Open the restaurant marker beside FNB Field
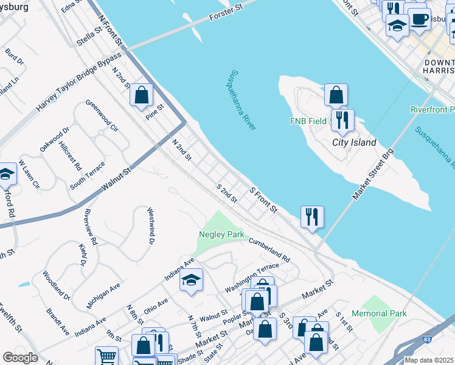 tap(342, 121)
